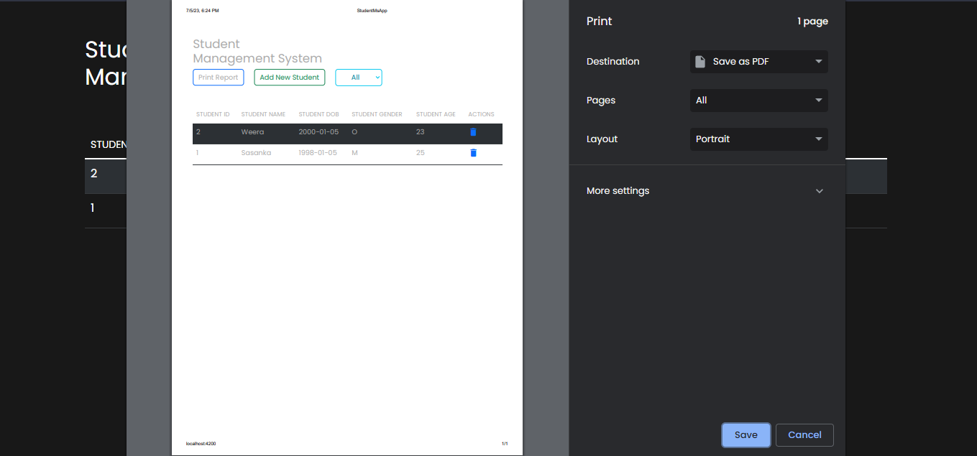Click age value 25
This screenshot has width=977, height=456.
click(420, 153)
